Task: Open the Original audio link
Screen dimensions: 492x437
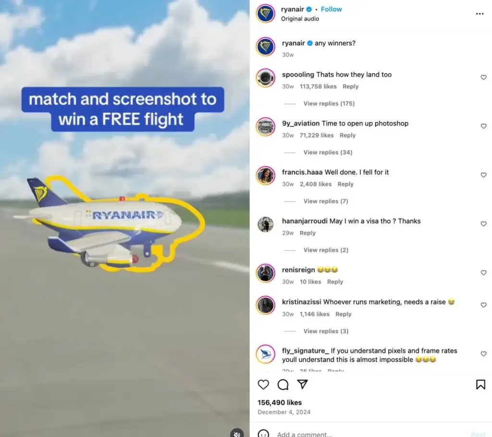Action: (x=300, y=19)
